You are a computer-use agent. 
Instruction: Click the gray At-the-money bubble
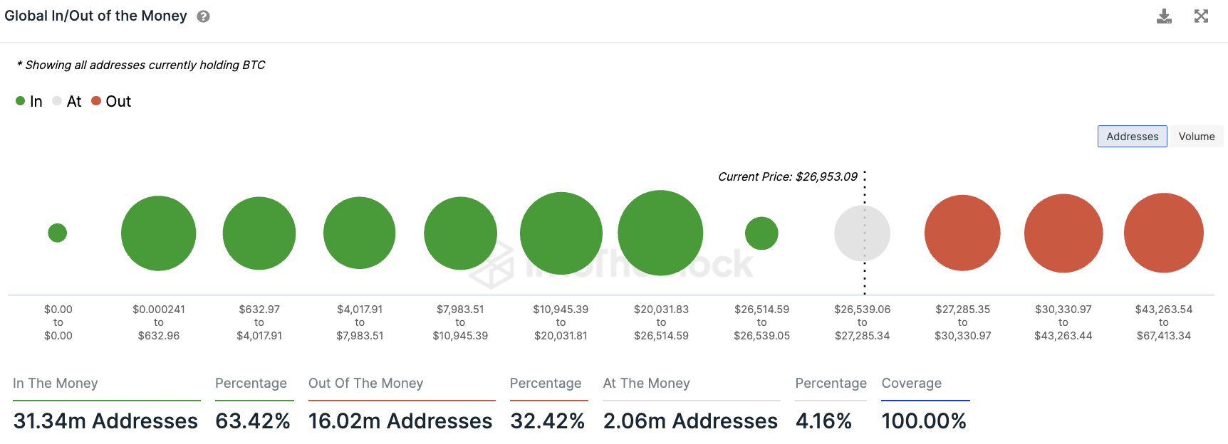pyautogui.click(x=862, y=233)
